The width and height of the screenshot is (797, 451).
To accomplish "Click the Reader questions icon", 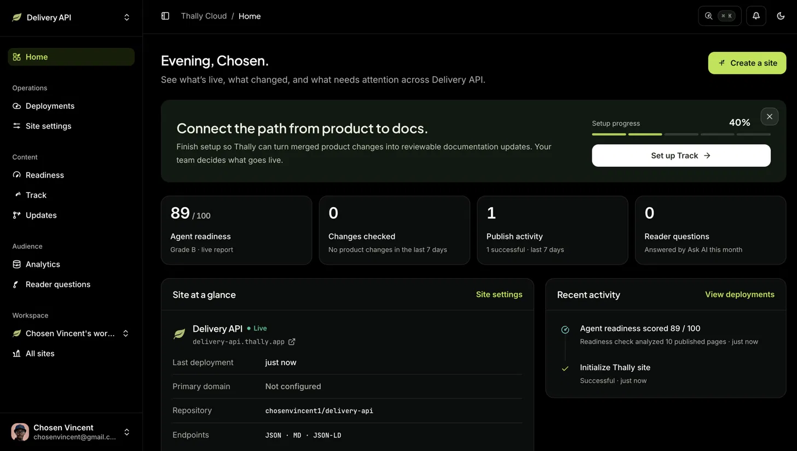I will (x=17, y=284).
